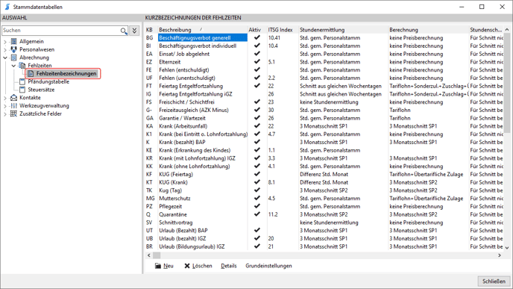The height and width of the screenshot is (289, 513).
Task: Click the Stammdatentabellen app icon in title bar
Action: coord(7,7)
